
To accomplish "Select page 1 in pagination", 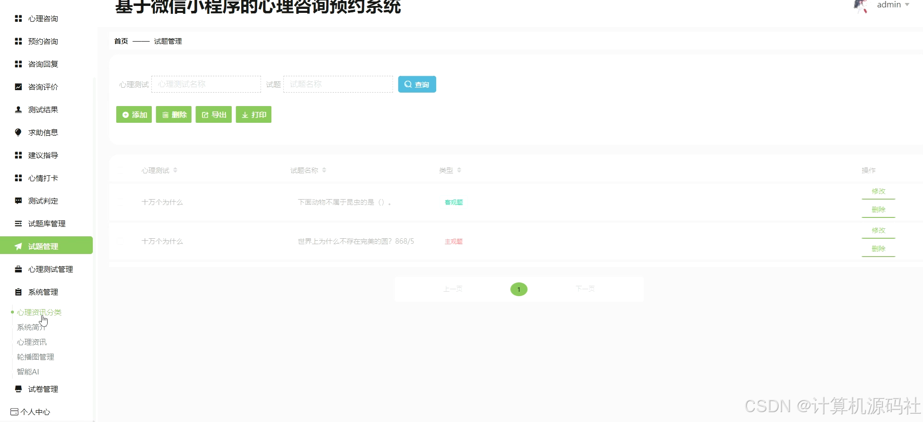I will pos(519,289).
